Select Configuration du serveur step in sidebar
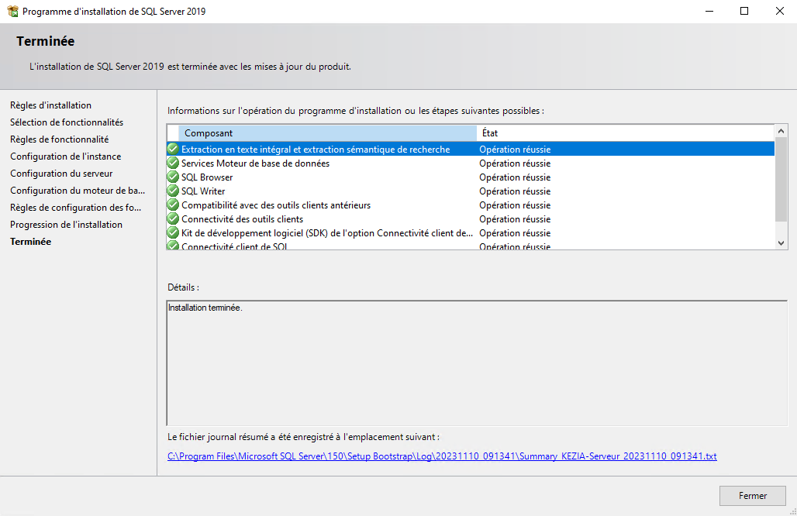 tap(61, 174)
